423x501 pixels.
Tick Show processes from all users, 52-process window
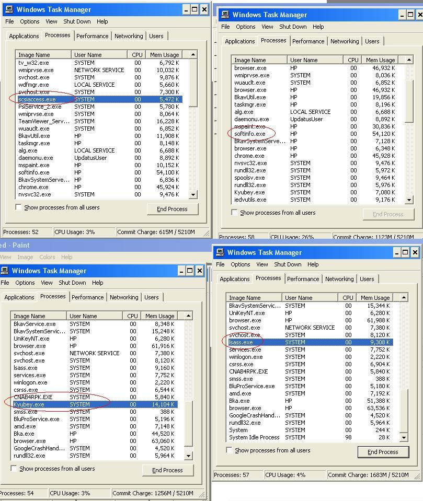click(18, 207)
